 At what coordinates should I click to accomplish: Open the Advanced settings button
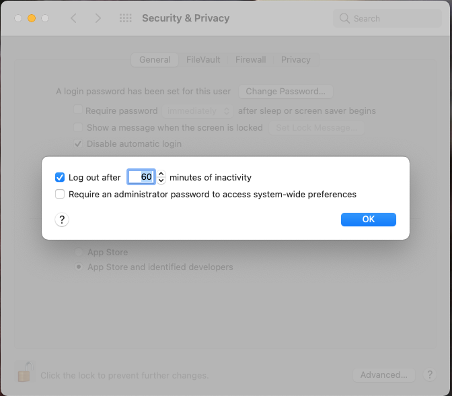tap(383, 375)
